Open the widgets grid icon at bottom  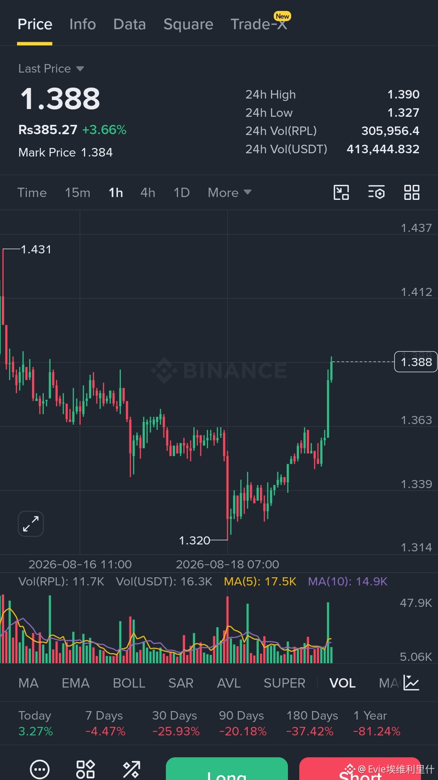pos(86,769)
